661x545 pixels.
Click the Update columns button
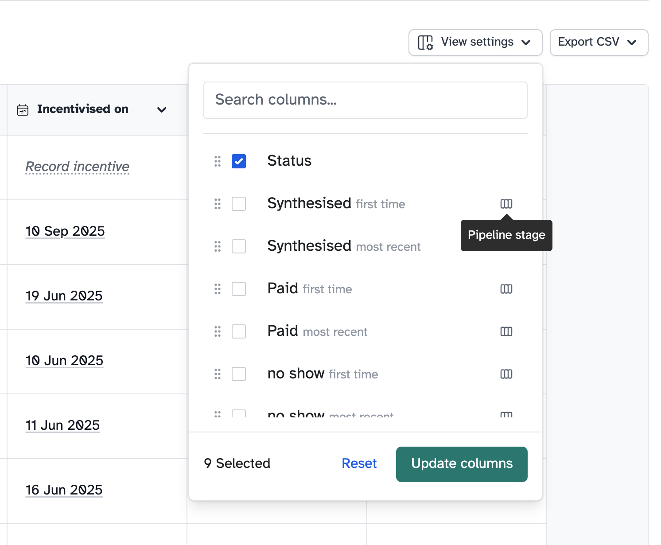pyautogui.click(x=462, y=463)
